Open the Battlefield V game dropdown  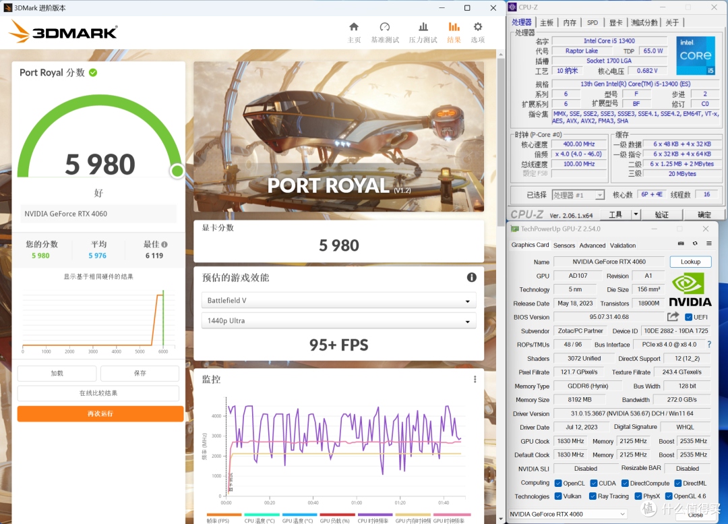[x=338, y=301]
